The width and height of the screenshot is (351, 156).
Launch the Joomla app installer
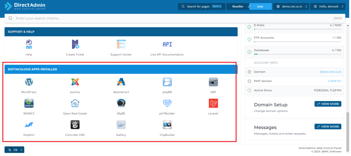click(75, 82)
